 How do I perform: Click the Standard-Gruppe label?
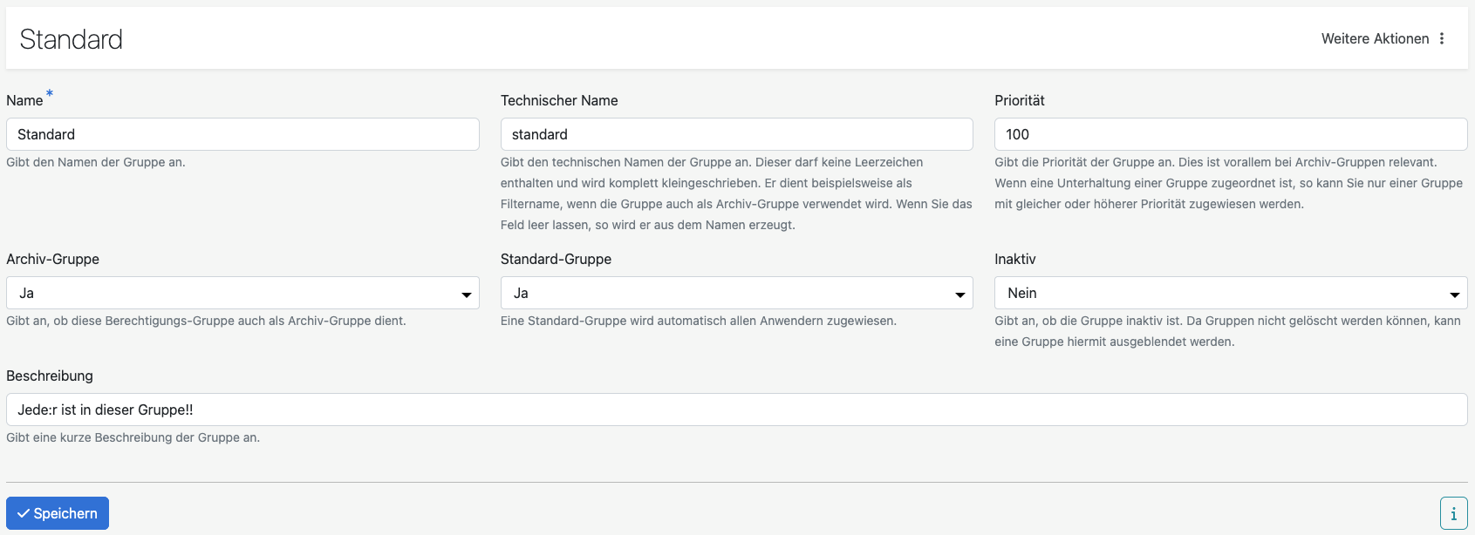pyautogui.click(x=556, y=259)
